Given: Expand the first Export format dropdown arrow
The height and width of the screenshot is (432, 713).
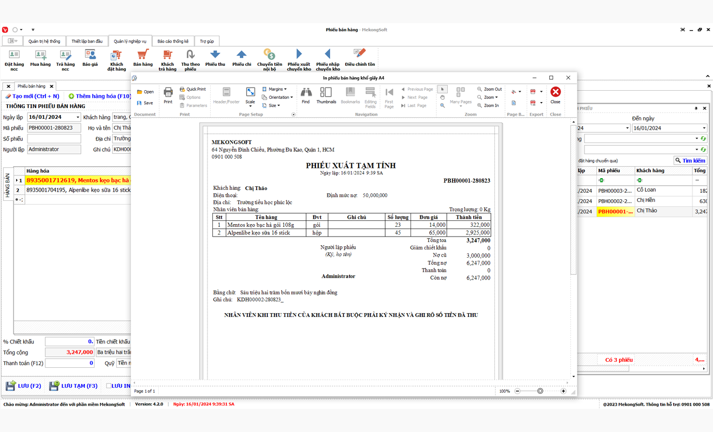Looking at the screenshot, I should tap(541, 92).
